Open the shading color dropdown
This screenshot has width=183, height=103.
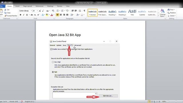tap(79, 15)
